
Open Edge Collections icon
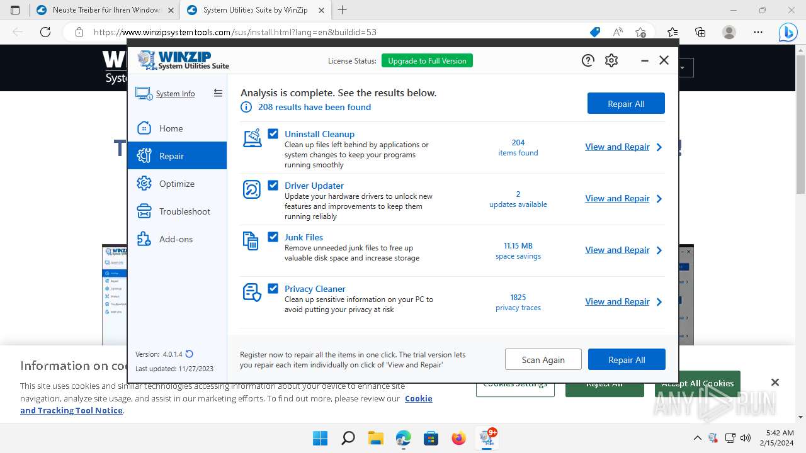700,32
